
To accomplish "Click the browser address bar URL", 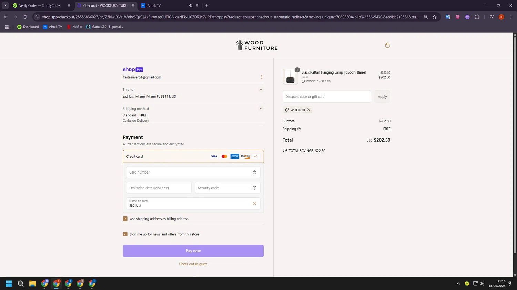I will 230,17.
